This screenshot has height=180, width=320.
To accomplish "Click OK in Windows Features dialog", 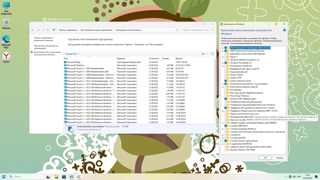I will click(265, 158).
